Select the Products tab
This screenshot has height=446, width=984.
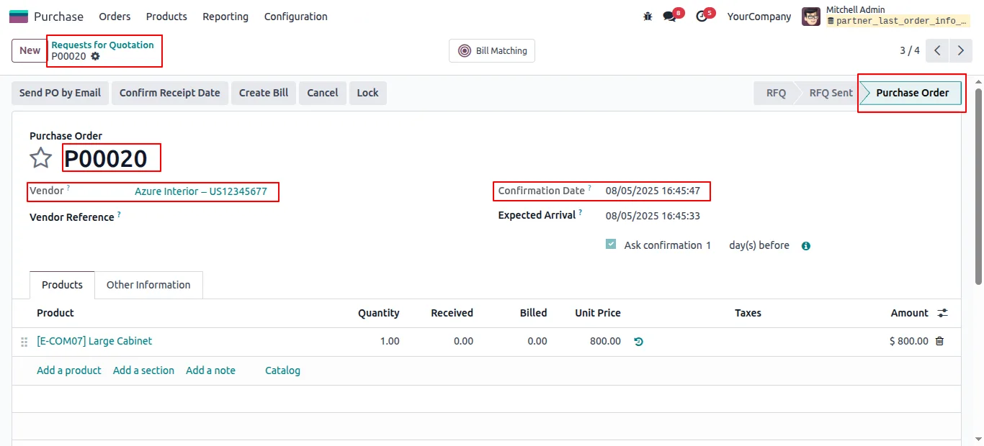pyautogui.click(x=62, y=285)
